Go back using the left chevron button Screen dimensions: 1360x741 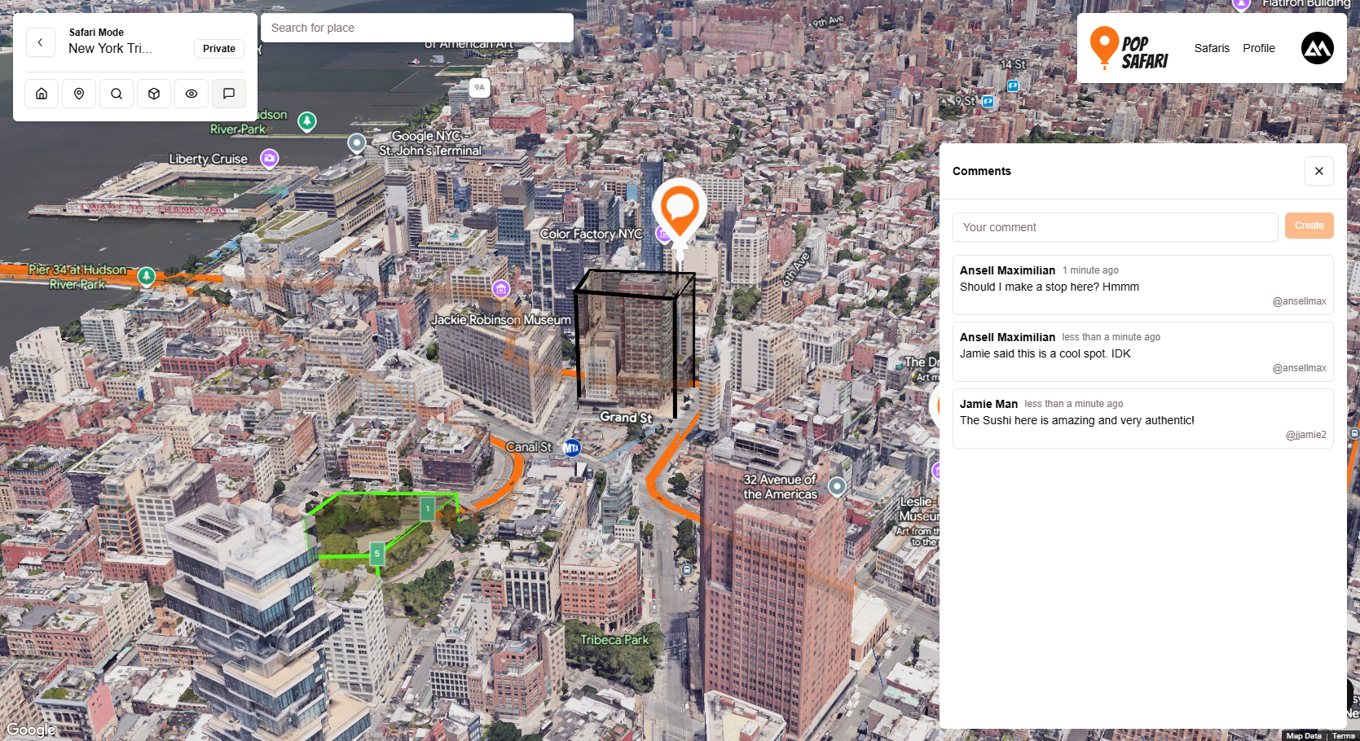point(41,42)
